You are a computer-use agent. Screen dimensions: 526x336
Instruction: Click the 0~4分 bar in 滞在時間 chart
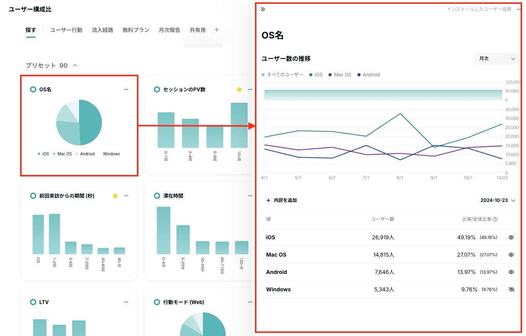(x=164, y=230)
